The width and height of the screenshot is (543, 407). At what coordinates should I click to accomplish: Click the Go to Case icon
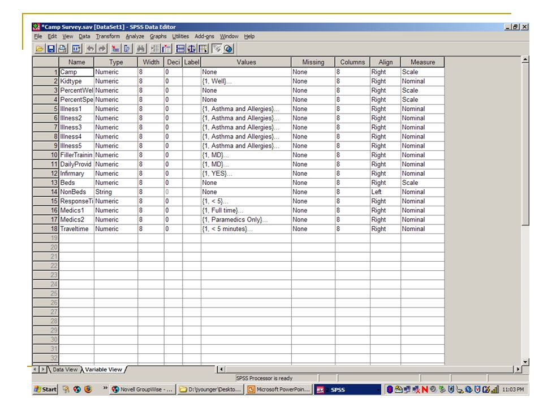[x=115, y=49]
